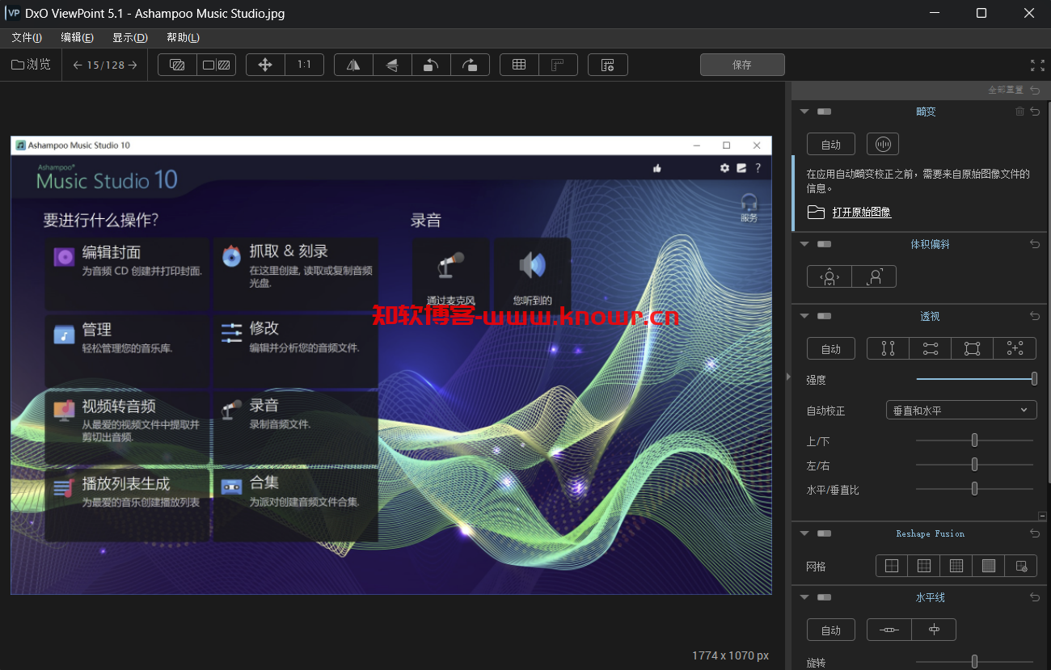
Task: Collapse the 体积偏斜 panel section
Action: (x=804, y=244)
